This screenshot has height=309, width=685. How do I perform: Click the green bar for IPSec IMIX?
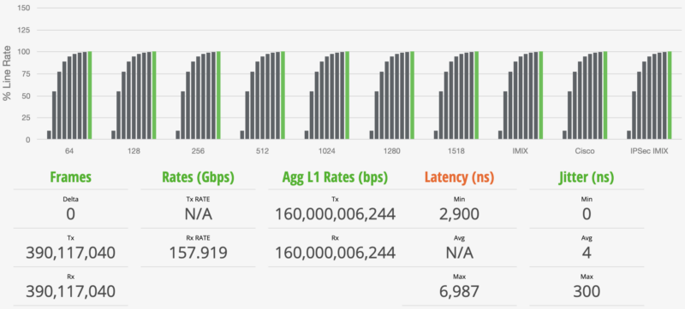[670, 96]
